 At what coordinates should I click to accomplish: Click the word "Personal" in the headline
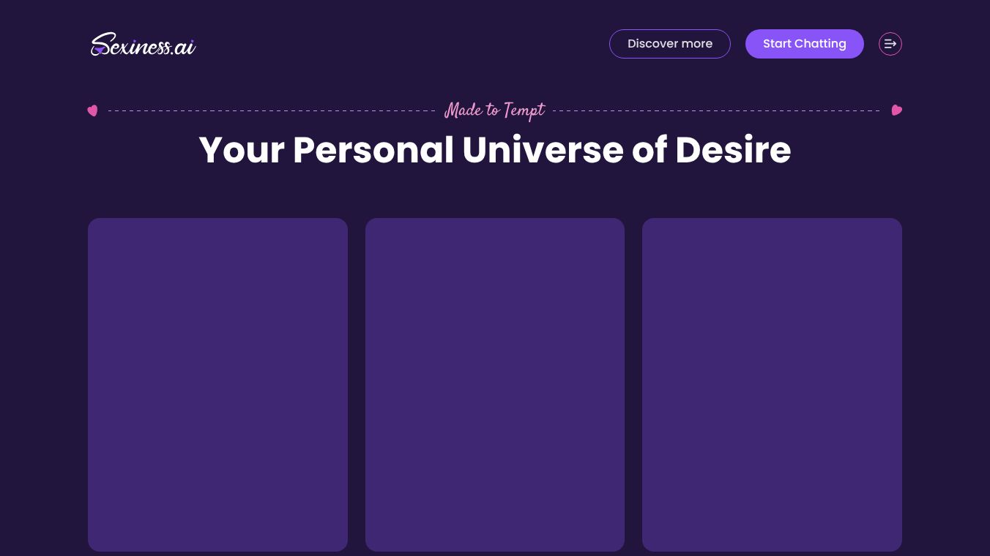pyautogui.click(x=373, y=150)
